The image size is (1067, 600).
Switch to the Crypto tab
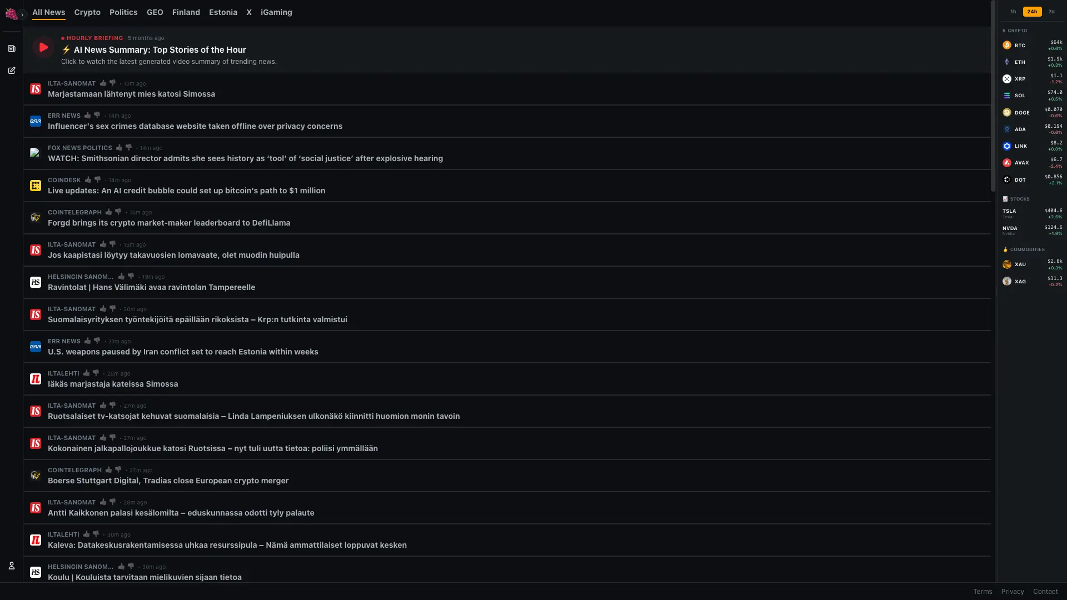87,12
